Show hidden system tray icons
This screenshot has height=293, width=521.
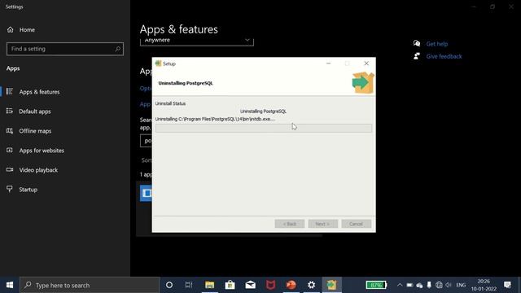click(400, 285)
